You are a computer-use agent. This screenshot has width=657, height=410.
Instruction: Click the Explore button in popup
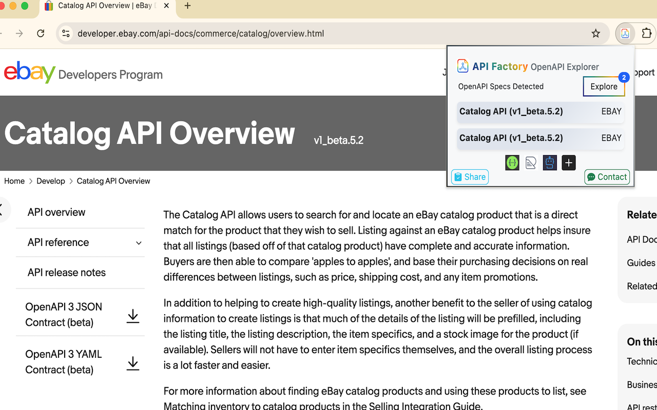point(604,87)
